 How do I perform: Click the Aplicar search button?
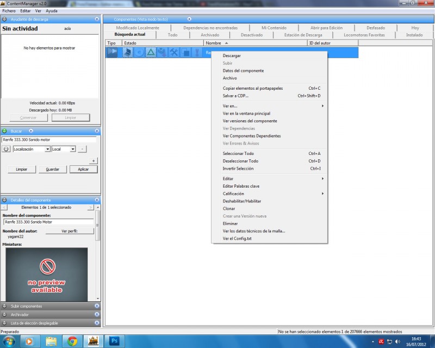pyautogui.click(x=84, y=169)
